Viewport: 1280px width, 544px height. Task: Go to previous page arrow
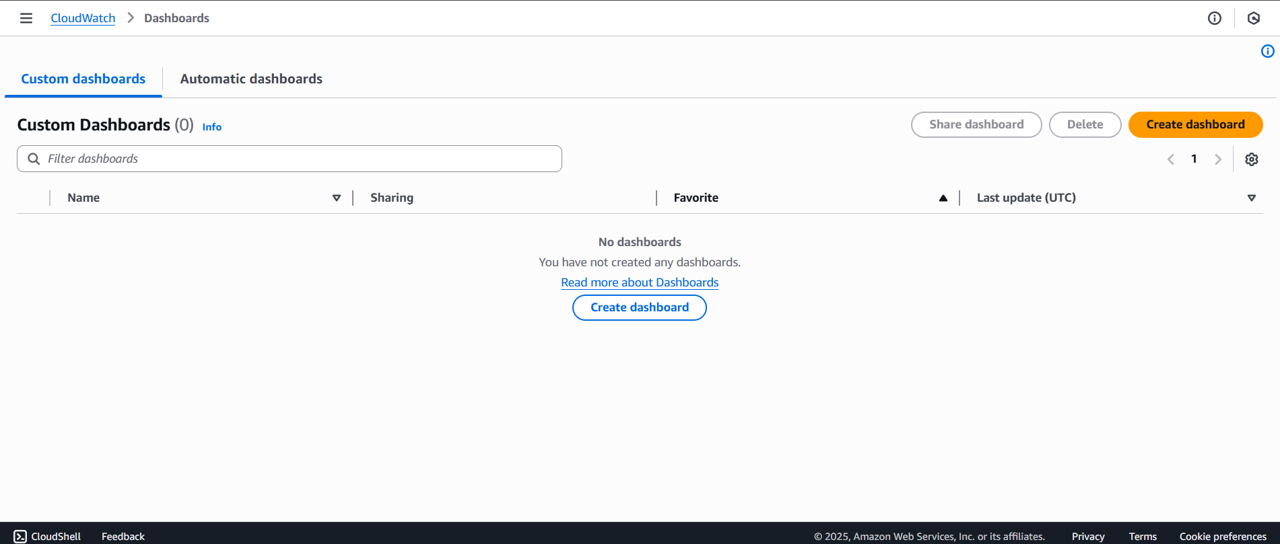[x=1171, y=159]
